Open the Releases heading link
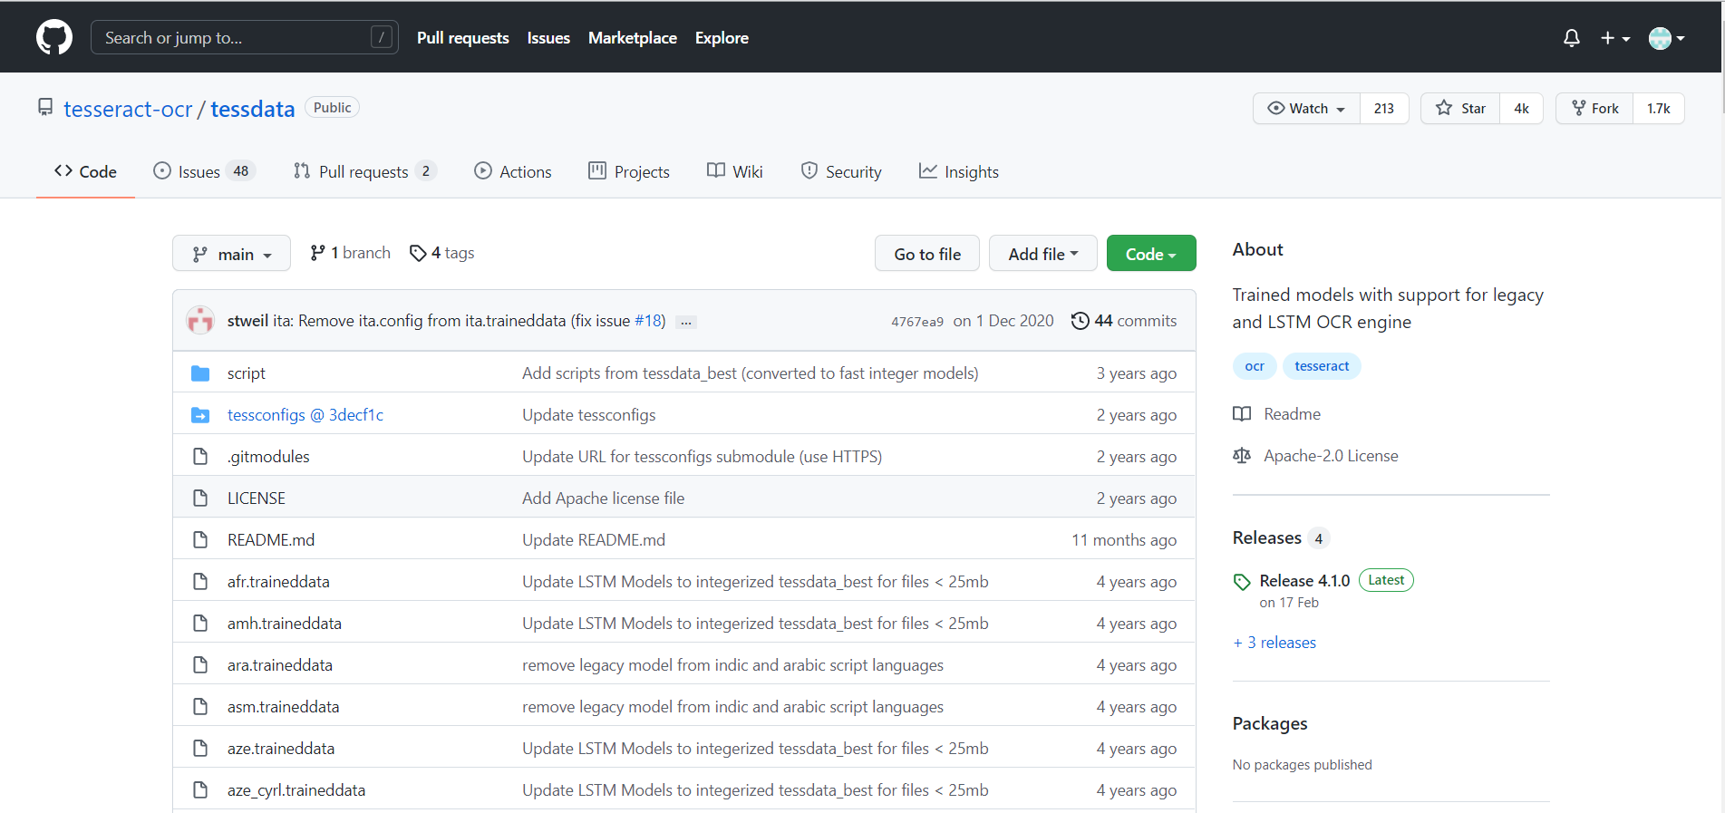The height and width of the screenshot is (813, 1725). (x=1281, y=538)
